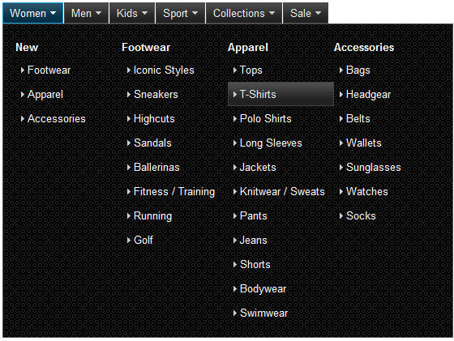The width and height of the screenshot is (454, 341).
Task: Click the arrow icon beside Jackets
Action: (x=235, y=167)
